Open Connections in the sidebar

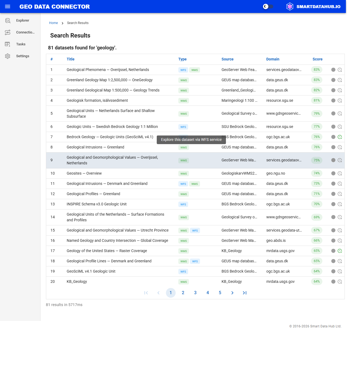(x=20, y=32)
